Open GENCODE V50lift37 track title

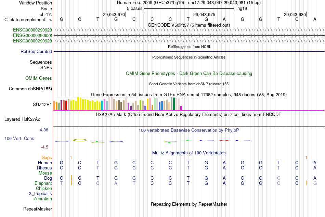pyautogui.click(x=188, y=25)
